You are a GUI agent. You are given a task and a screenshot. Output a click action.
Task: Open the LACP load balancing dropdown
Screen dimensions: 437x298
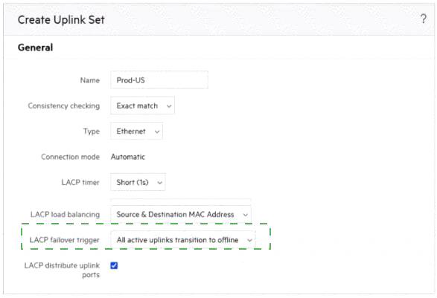pos(181,214)
